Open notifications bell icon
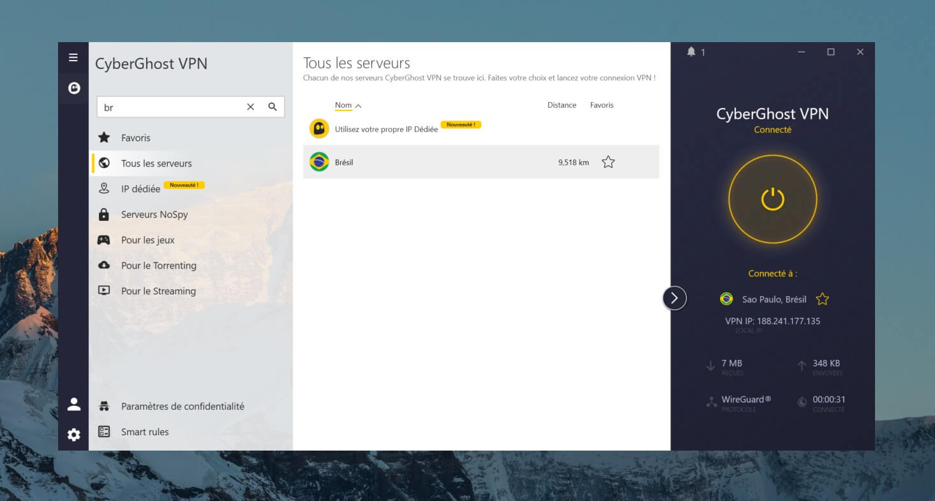Image resolution: width=935 pixels, height=501 pixels. coord(691,52)
